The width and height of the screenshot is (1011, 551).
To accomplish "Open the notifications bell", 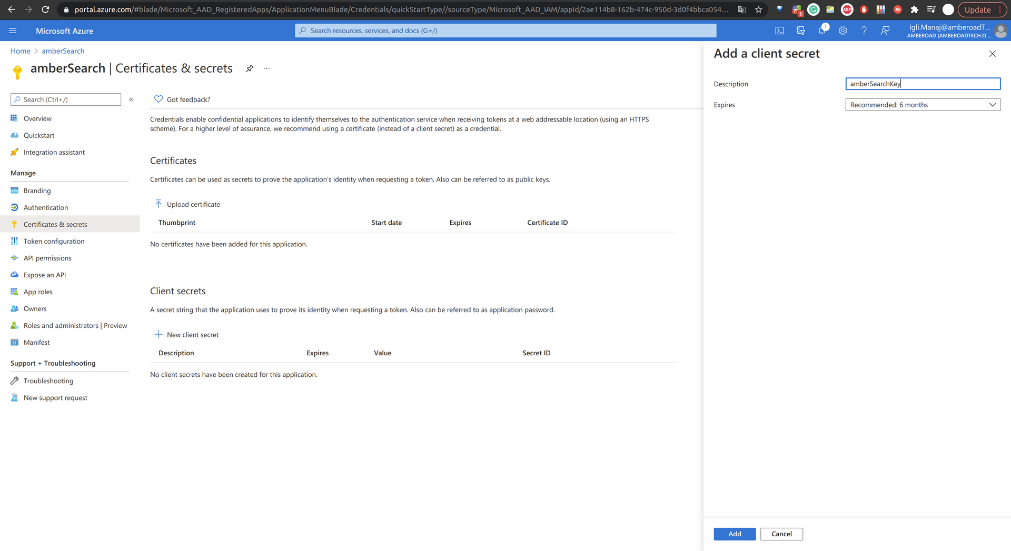I will tap(822, 31).
